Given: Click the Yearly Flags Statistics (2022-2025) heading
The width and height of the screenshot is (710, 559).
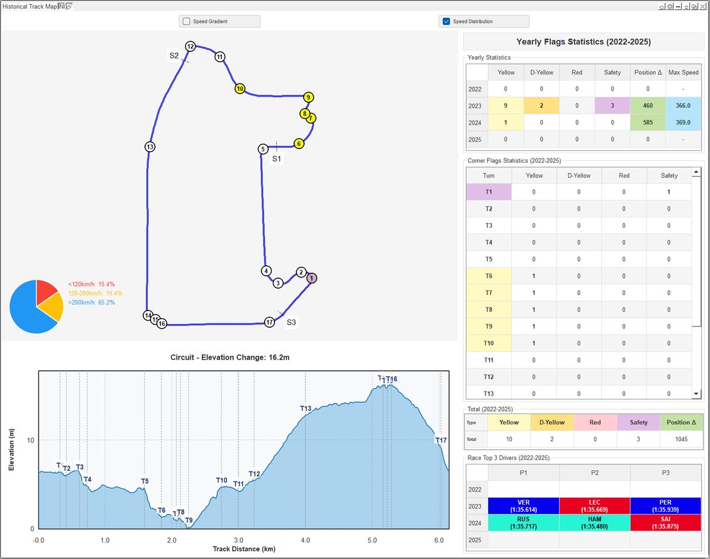Looking at the screenshot, I should click(583, 42).
